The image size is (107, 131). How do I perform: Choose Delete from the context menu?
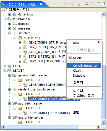pos(84,58)
